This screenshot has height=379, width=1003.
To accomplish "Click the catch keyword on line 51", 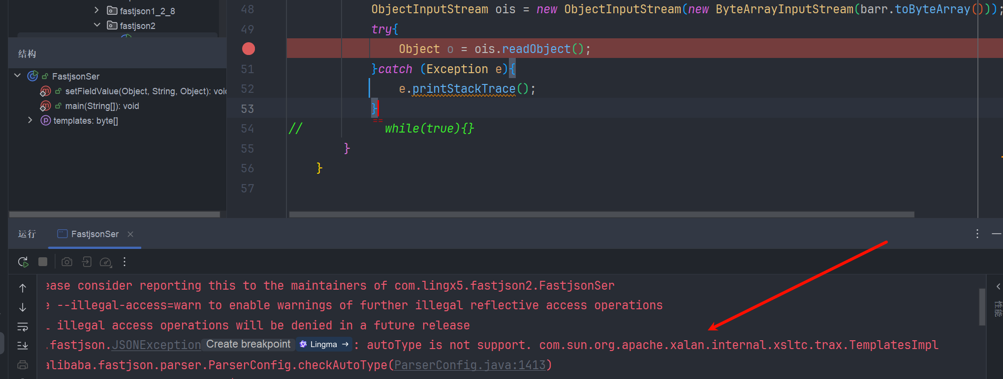I will pos(395,69).
